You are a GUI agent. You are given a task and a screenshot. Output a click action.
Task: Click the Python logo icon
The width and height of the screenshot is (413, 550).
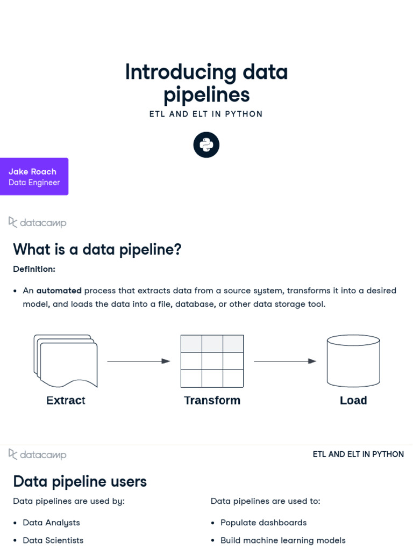pyautogui.click(x=206, y=145)
